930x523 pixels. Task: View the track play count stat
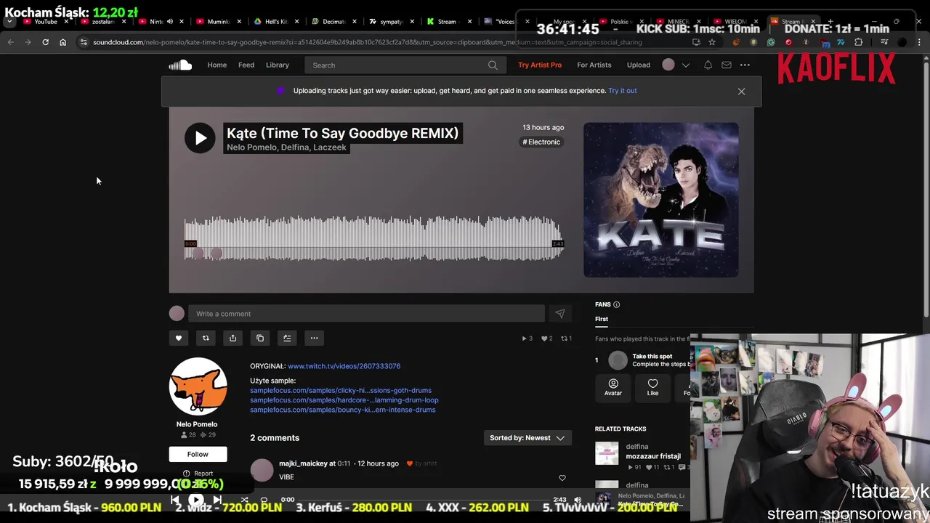point(527,338)
